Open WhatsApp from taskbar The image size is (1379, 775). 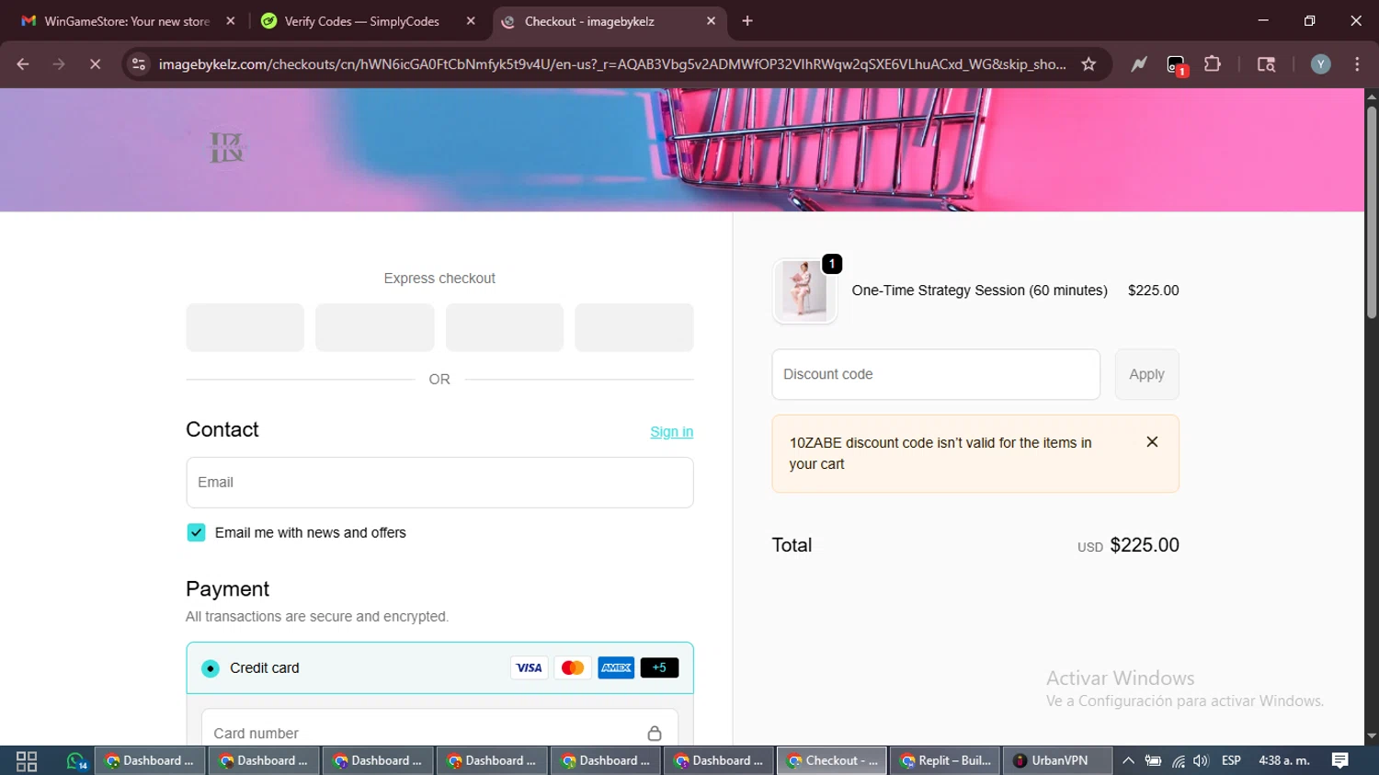(75, 761)
